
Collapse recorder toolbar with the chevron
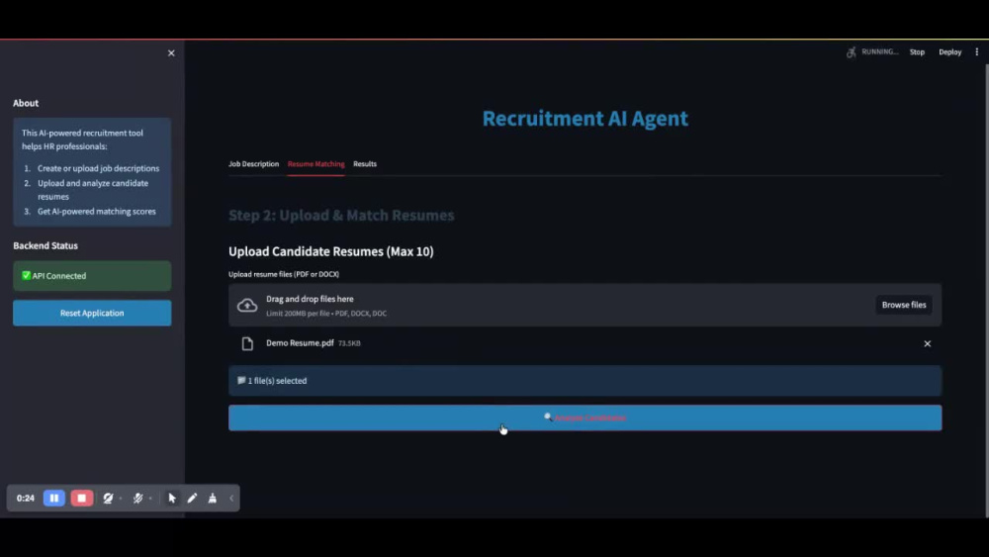[231, 499]
